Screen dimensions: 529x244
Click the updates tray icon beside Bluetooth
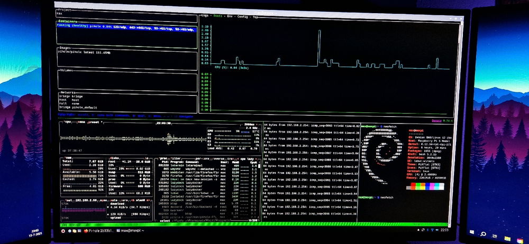pos(424,230)
